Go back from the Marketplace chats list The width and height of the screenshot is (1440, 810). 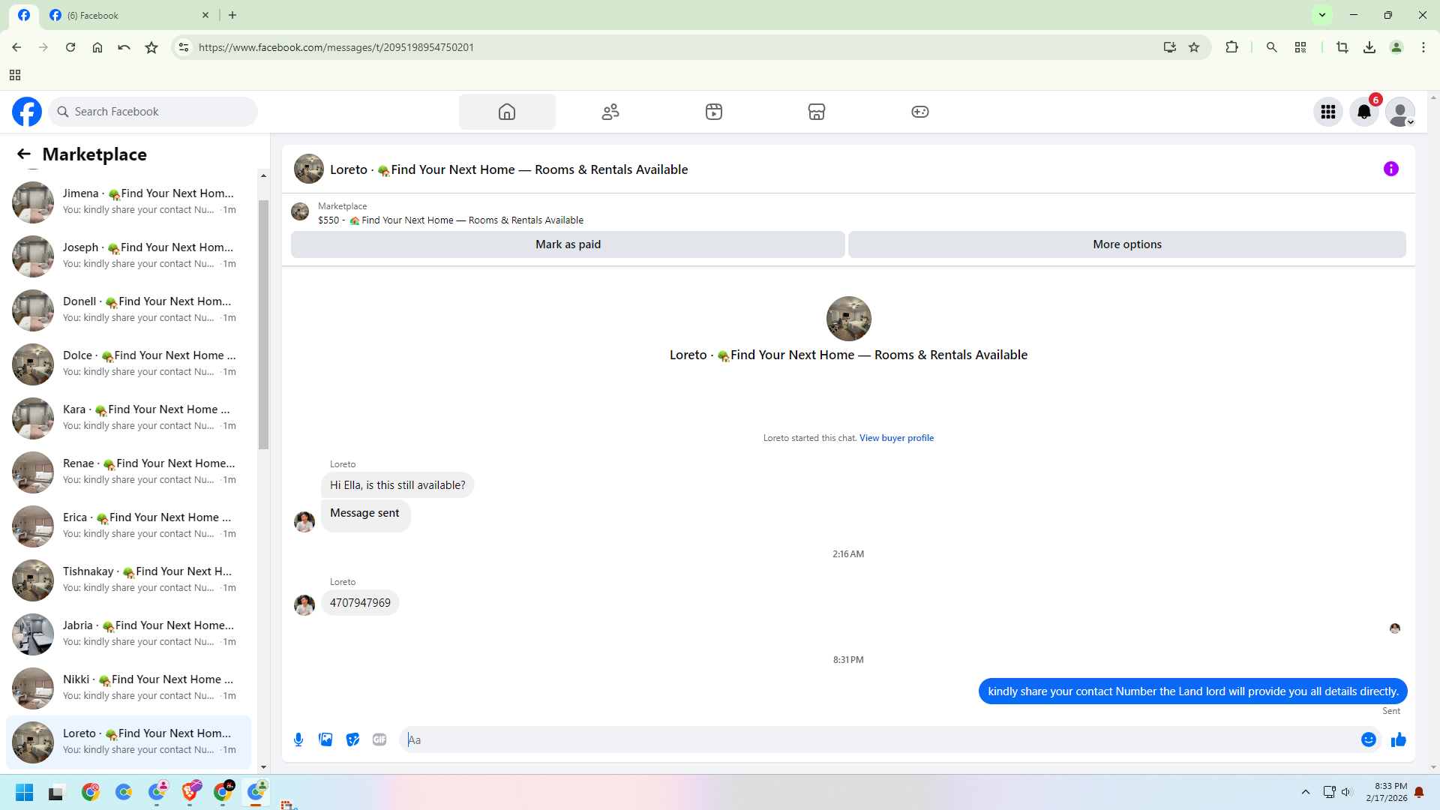click(x=24, y=154)
